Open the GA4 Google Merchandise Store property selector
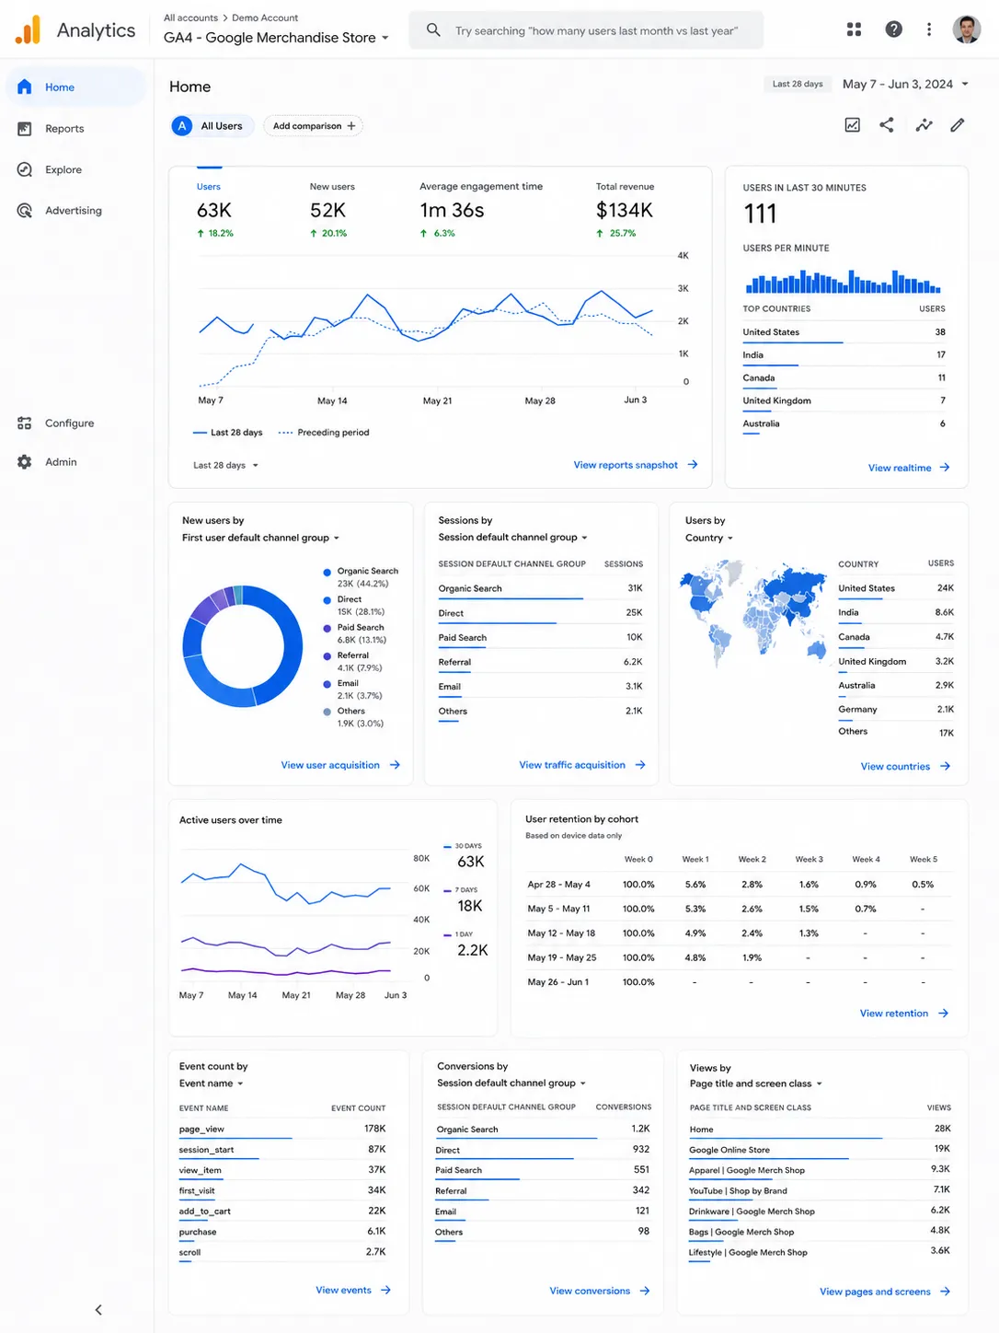This screenshot has width=999, height=1333. [x=276, y=38]
